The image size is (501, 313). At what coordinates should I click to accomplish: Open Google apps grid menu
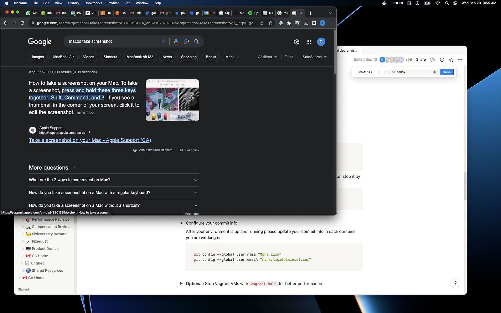(x=308, y=42)
